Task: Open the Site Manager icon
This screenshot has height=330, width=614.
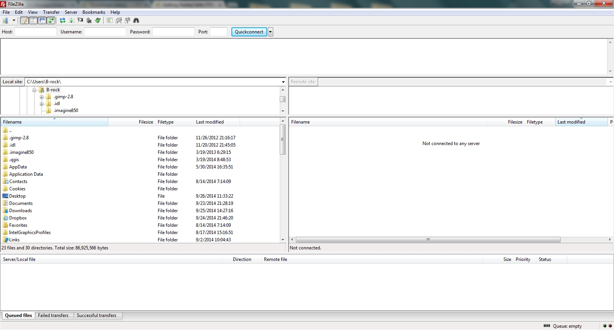Action: [5, 20]
